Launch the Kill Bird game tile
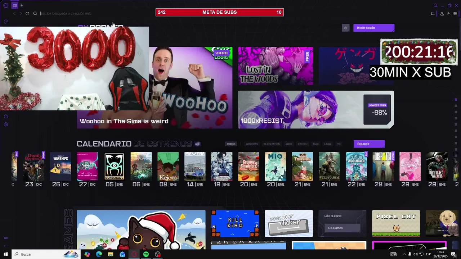The image size is (461, 259). point(235,224)
